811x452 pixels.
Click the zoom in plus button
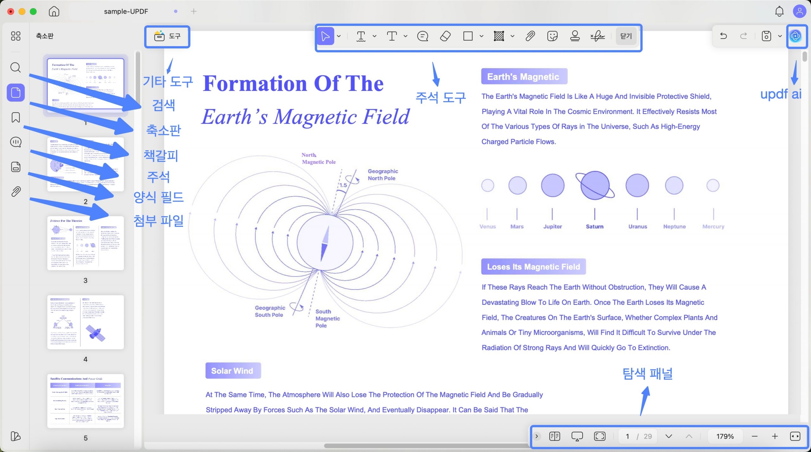click(x=775, y=436)
